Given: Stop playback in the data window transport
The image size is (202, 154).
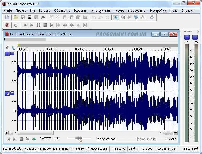Looking at the screenshot, I should tap(21, 139).
